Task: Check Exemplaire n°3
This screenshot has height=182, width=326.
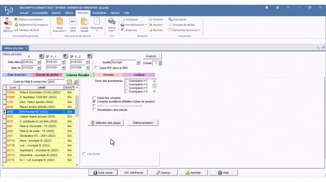Action: coord(127,88)
